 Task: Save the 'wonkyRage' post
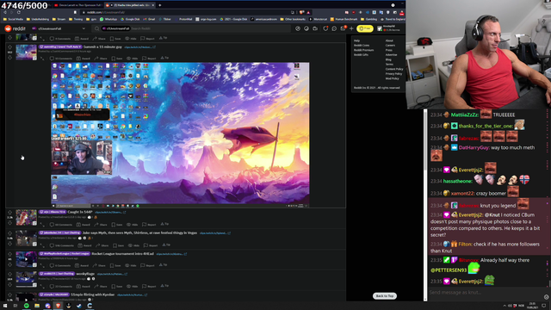pos(117,286)
